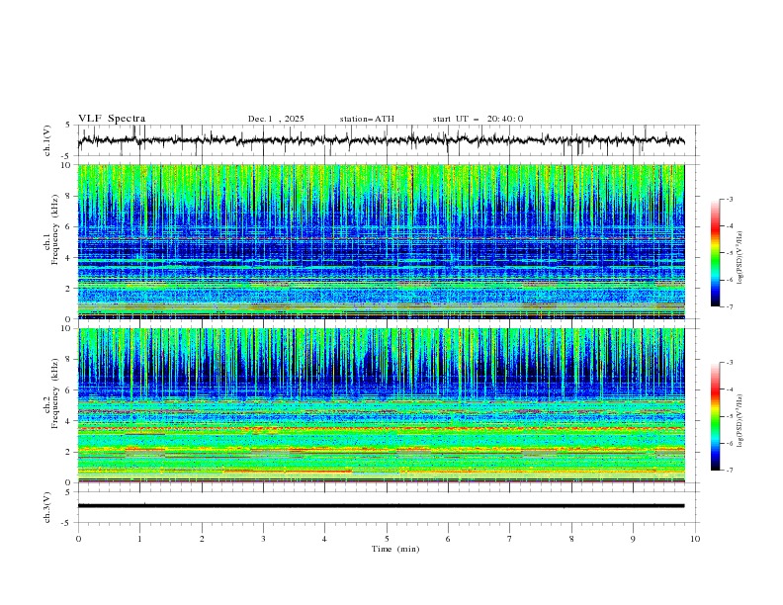The width and height of the screenshot is (783, 605).
Task: Click the "5" minute tick on the time axis
Action: click(x=387, y=539)
